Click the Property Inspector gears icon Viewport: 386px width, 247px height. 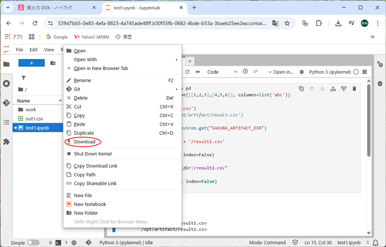[x=379, y=64]
